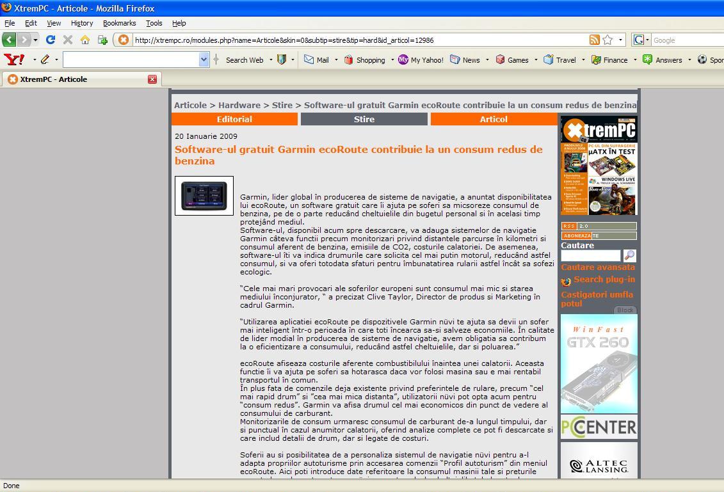This screenshot has height=492, width=724.
Task: Click the Stop loading X icon
Action: click(x=68, y=40)
